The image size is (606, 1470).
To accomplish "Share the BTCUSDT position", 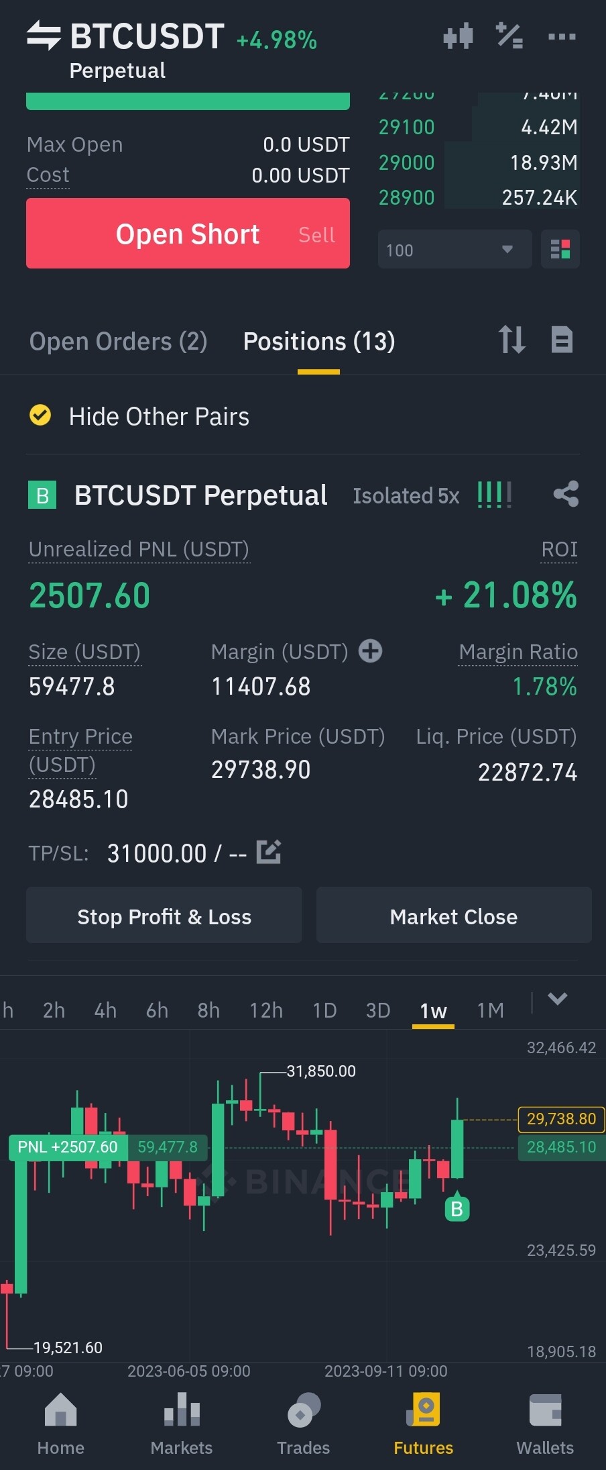I will click(566, 495).
